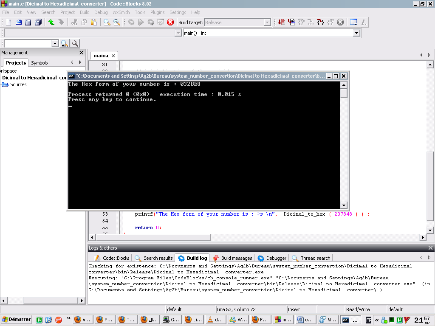Click the green Undo arrow
This screenshot has height=326, width=435.
point(51,22)
